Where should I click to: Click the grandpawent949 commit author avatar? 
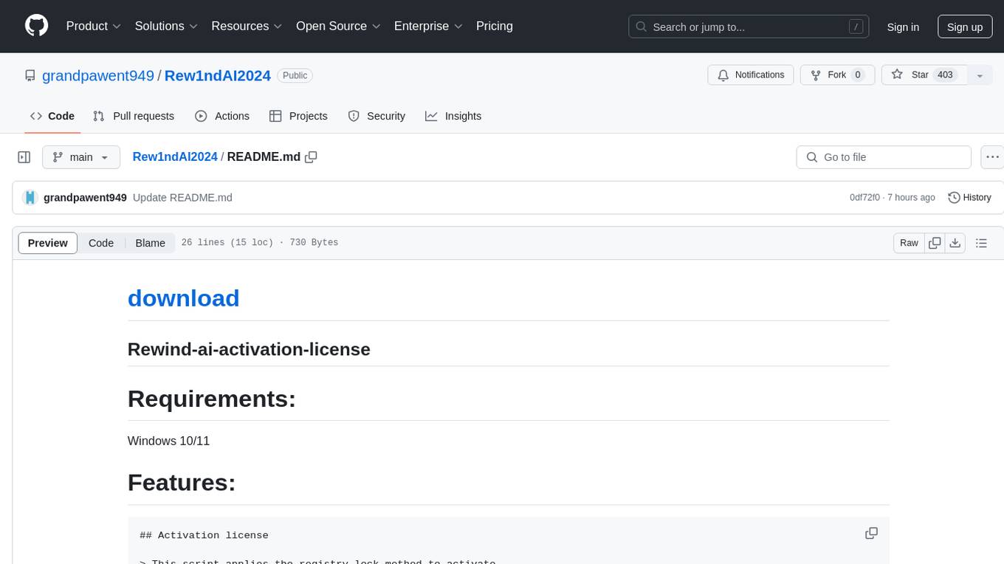pos(30,197)
